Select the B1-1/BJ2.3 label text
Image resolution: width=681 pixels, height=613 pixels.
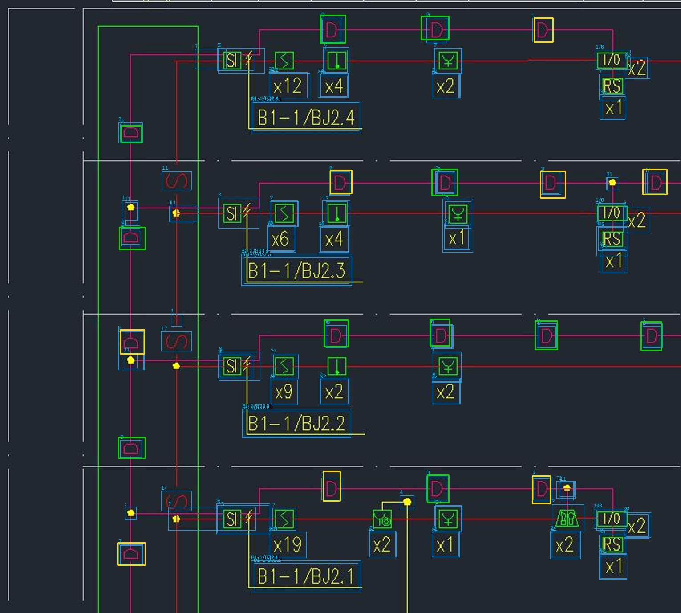[297, 270]
